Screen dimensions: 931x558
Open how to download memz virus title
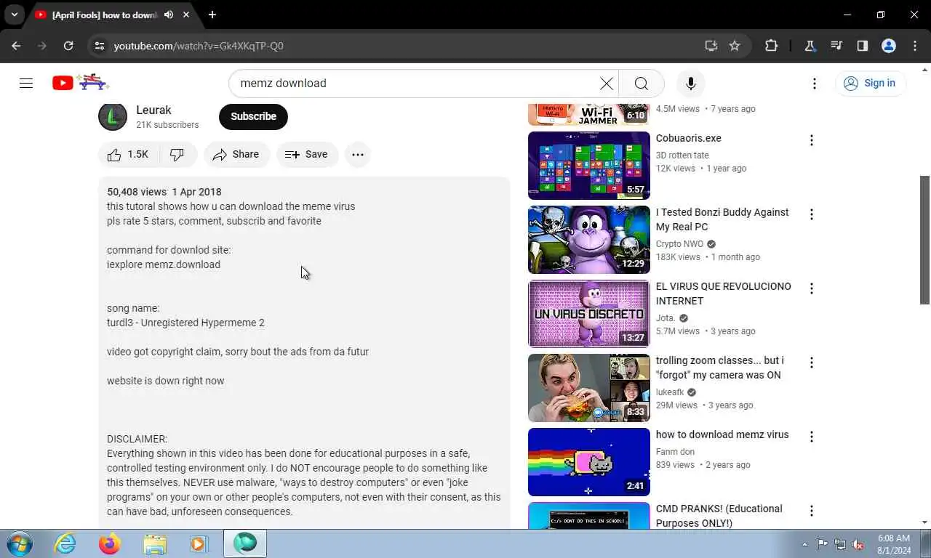[722, 434]
